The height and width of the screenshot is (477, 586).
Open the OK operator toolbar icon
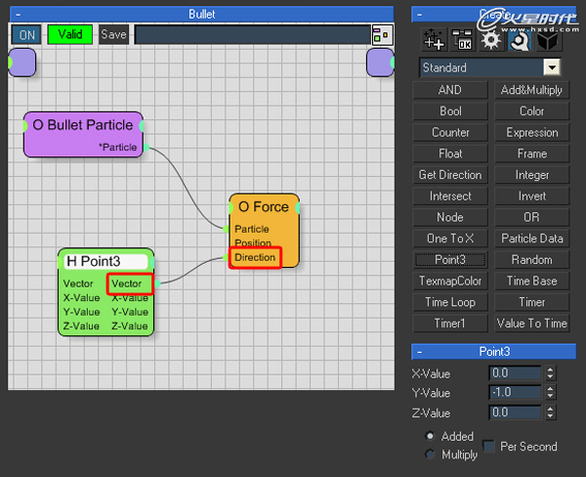click(x=462, y=39)
